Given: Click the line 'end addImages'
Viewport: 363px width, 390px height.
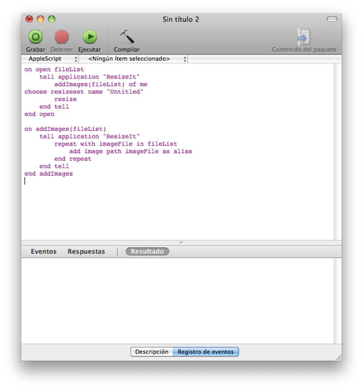Looking at the screenshot, I should point(48,174).
